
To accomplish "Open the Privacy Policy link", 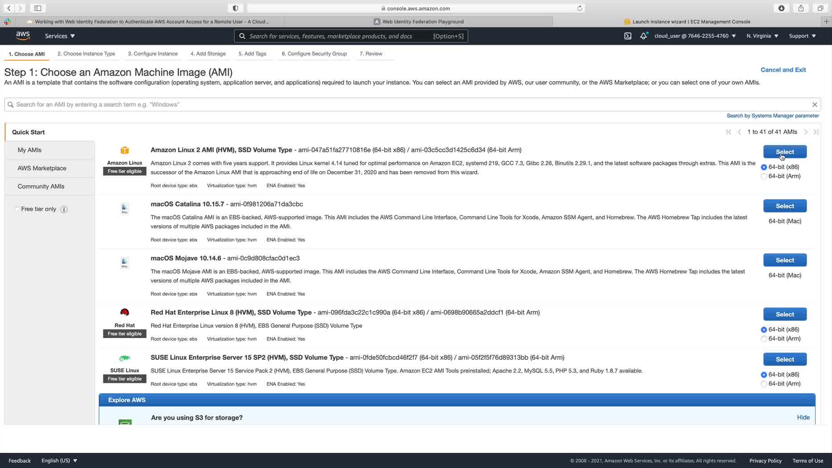I will tap(765, 460).
